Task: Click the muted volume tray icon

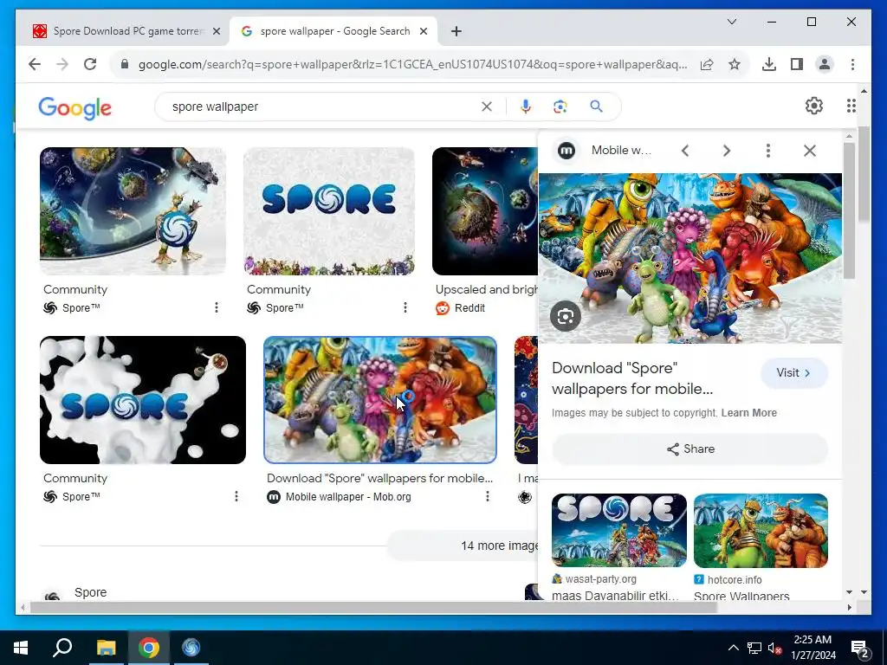Action: click(774, 648)
